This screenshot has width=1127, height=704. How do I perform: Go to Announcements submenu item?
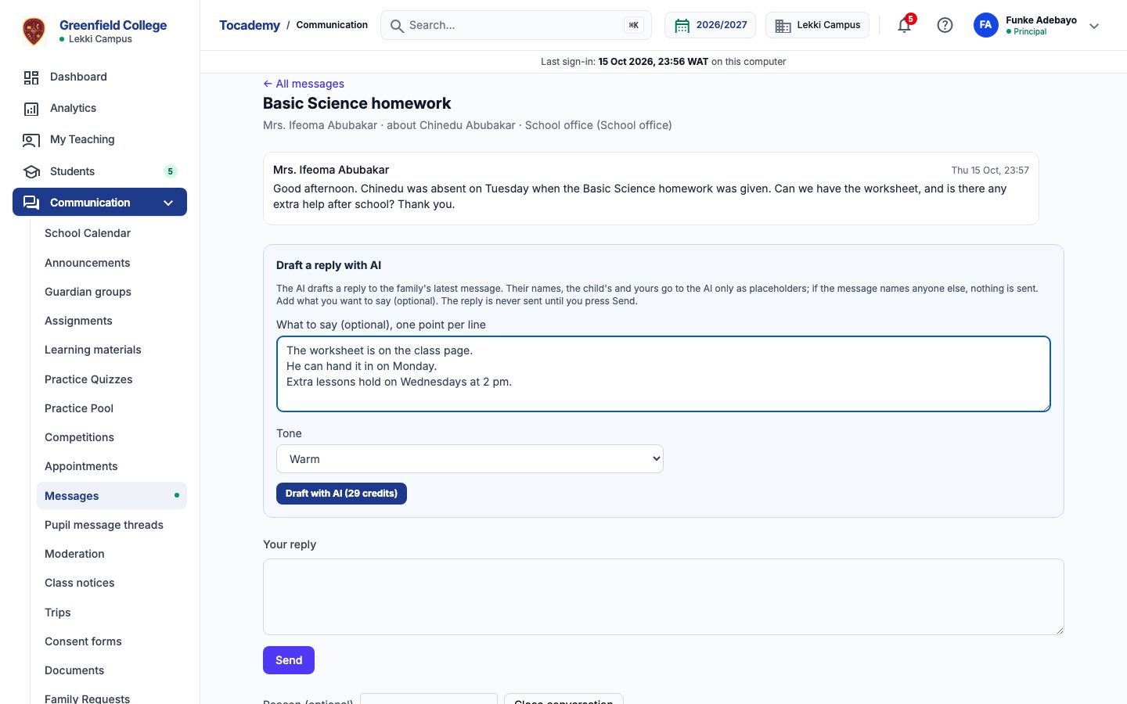coord(112,263)
